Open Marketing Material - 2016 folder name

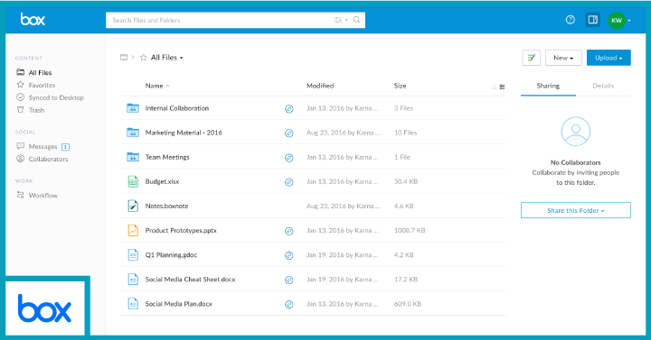[184, 133]
